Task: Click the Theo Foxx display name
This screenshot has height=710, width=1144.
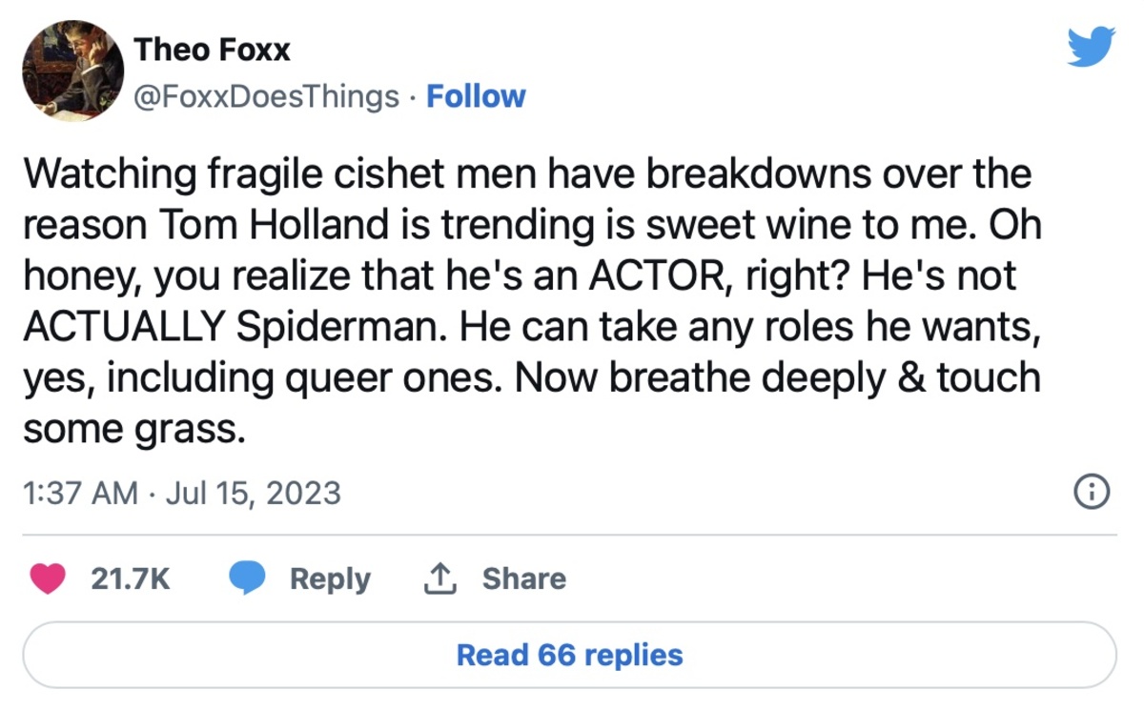Action: point(212,50)
